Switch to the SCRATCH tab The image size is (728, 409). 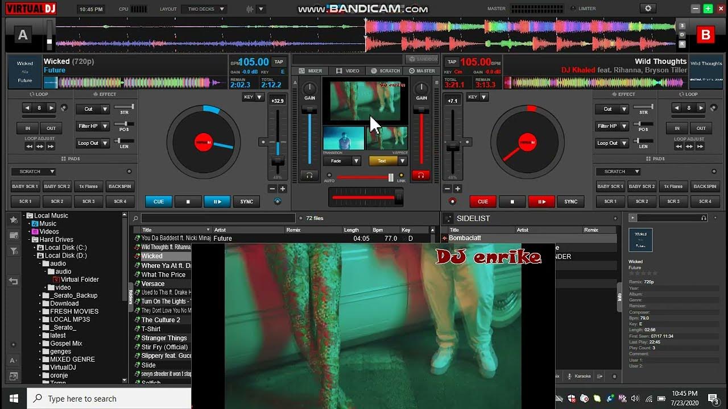(x=386, y=71)
